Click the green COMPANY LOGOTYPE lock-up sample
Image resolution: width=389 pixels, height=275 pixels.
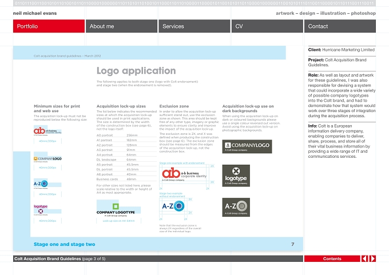click(x=116, y=210)
